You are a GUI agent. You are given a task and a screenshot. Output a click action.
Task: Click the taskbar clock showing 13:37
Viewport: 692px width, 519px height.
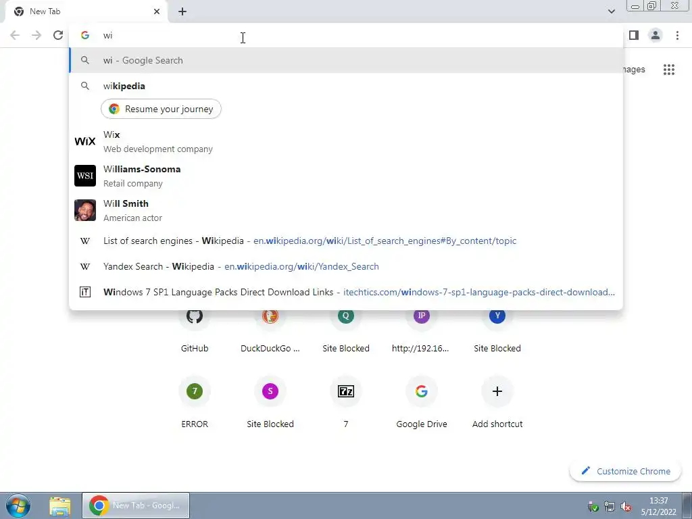[x=658, y=506]
